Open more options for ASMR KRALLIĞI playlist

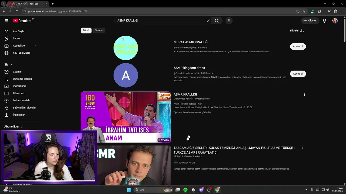tap(304, 95)
